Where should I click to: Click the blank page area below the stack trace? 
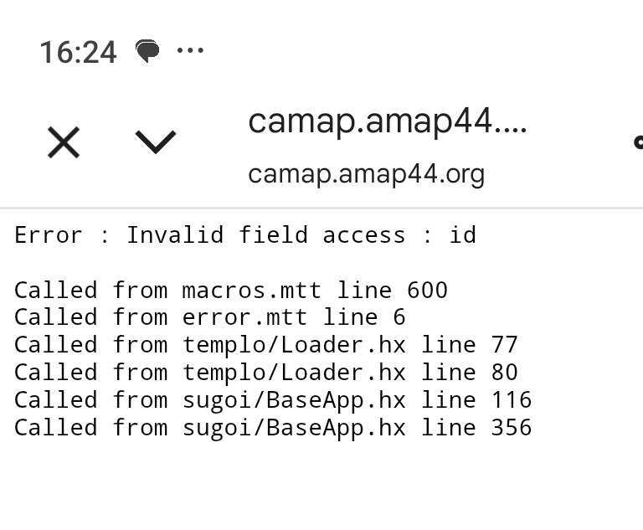tap(321, 490)
